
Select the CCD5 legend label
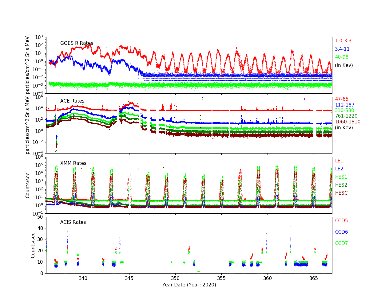(341, 221)
